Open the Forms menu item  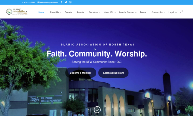point(143,12)
